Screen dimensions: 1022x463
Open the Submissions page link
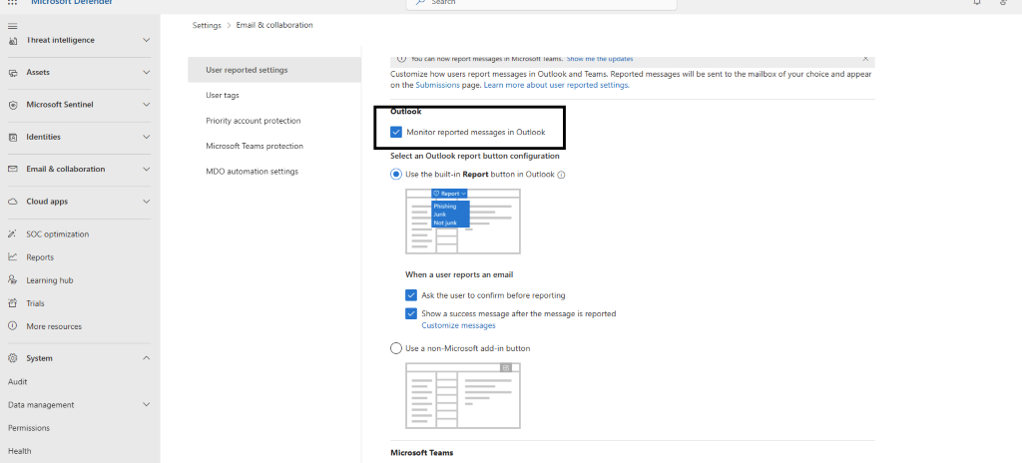coord(437,85)
